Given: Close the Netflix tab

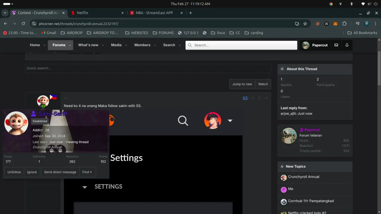Looking at the screenshot, I should (123, 13).
